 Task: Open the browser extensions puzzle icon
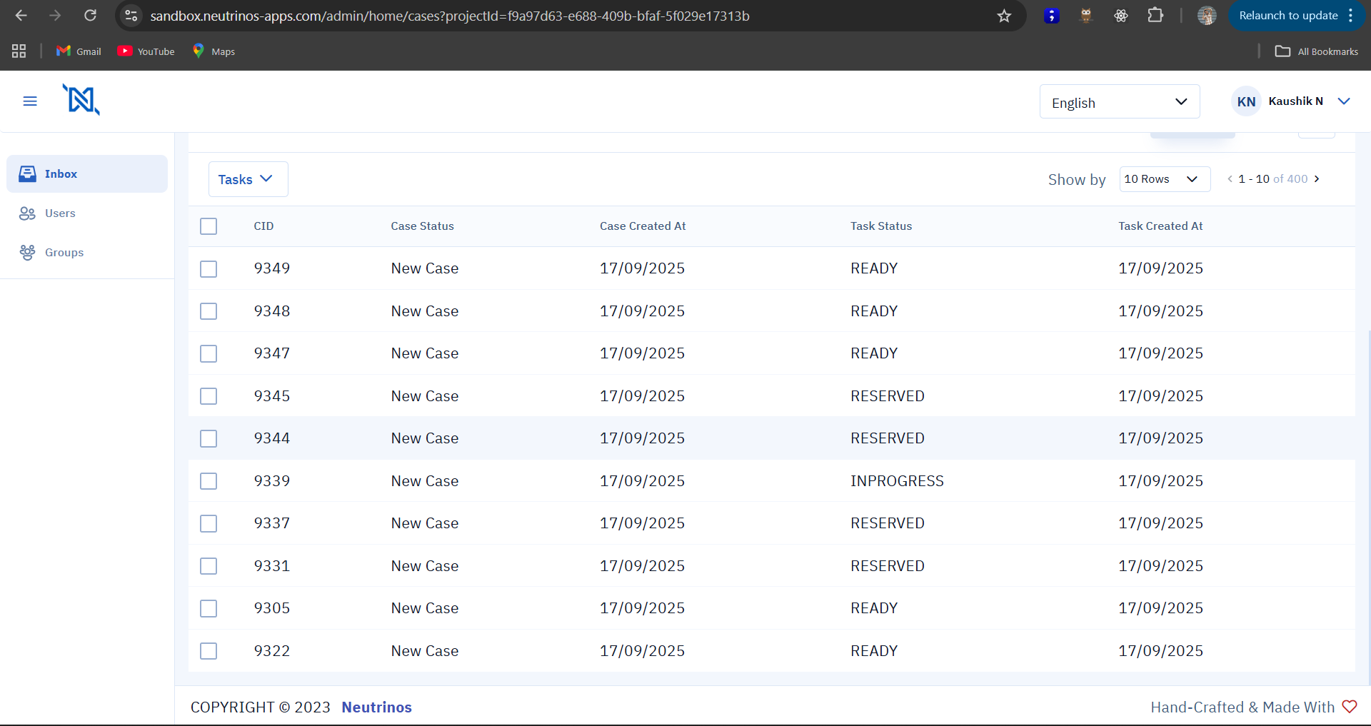(x=1155, y=16)
